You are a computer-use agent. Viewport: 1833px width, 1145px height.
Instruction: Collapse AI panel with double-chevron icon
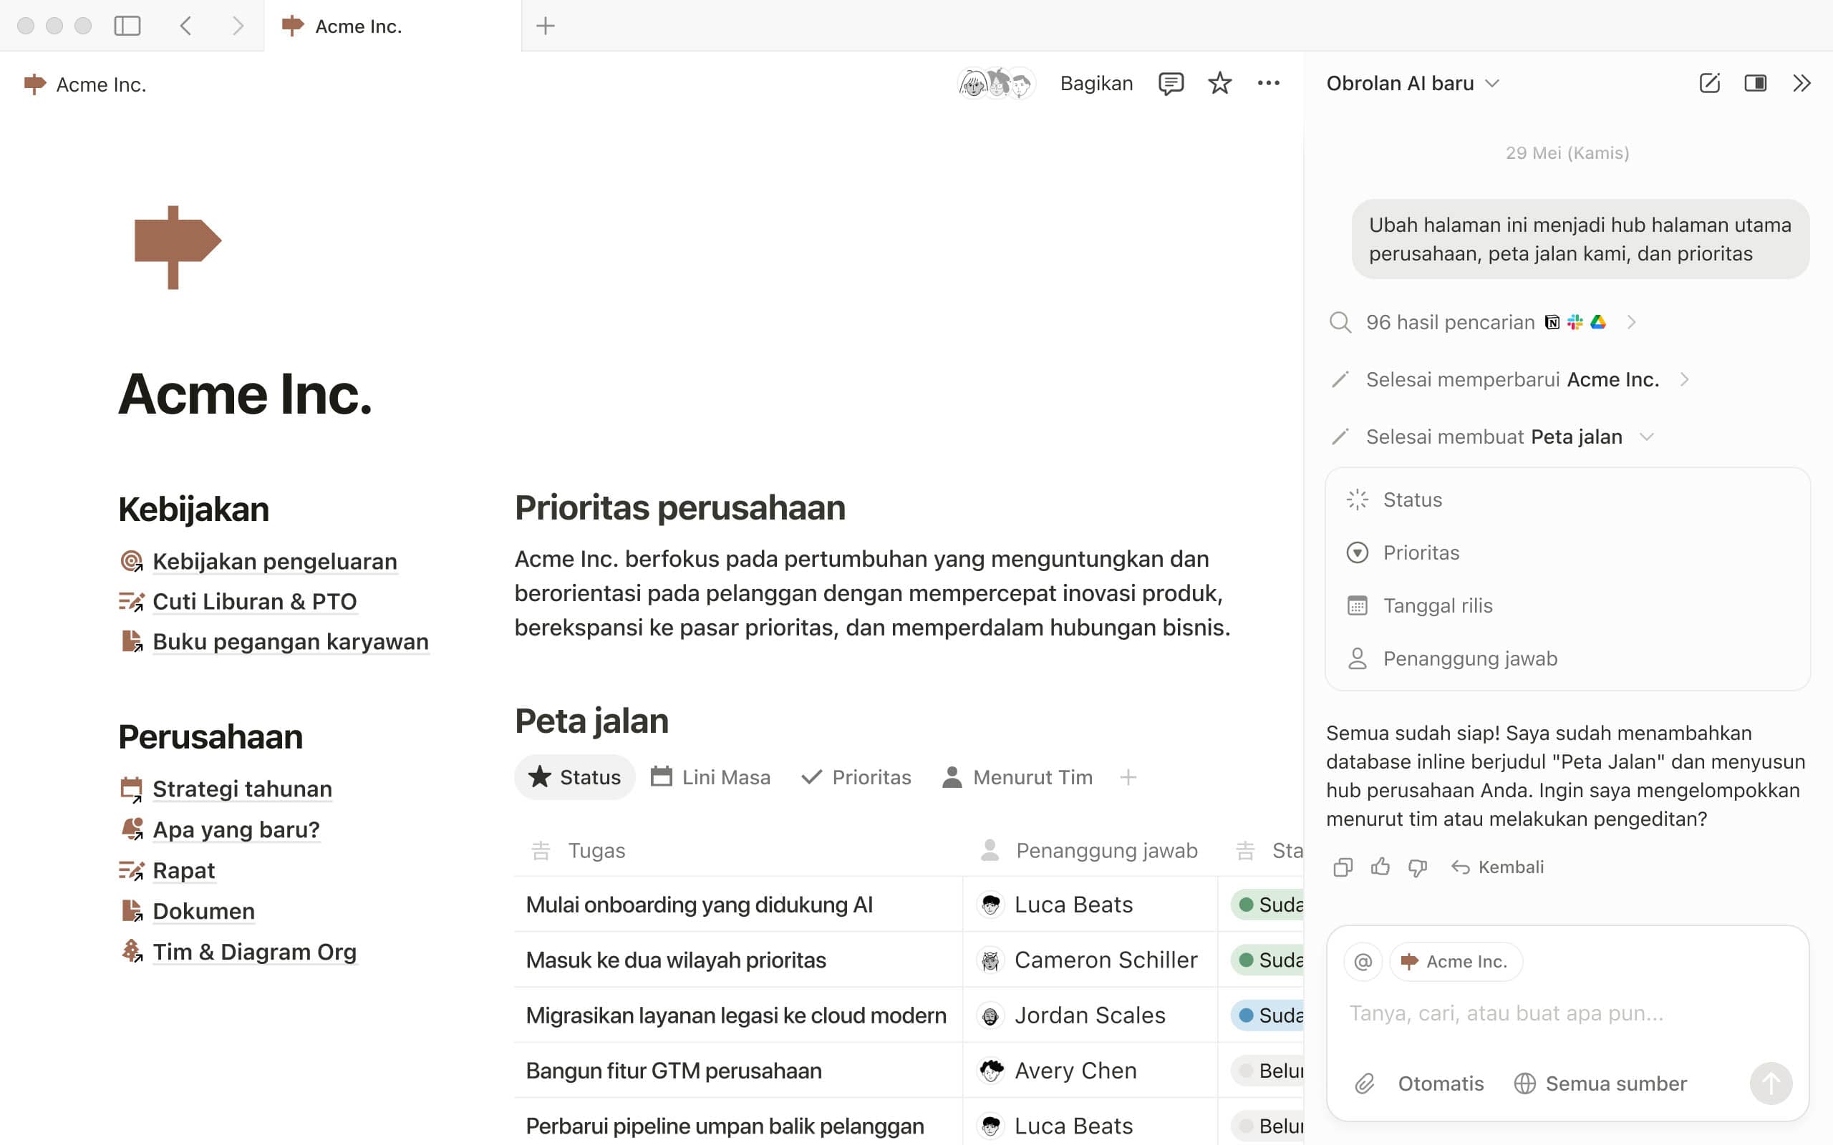(x=1802, y=83)
